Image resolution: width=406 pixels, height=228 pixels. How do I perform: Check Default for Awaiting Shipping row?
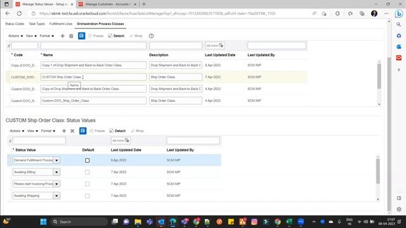coord(88,196)
